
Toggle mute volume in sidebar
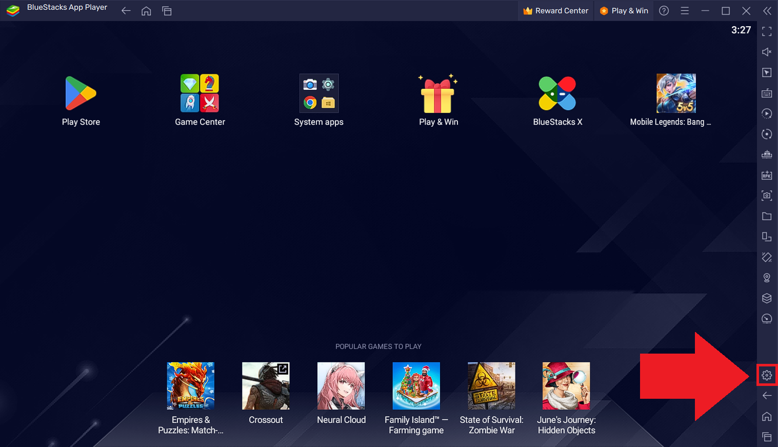click(767, 52)
